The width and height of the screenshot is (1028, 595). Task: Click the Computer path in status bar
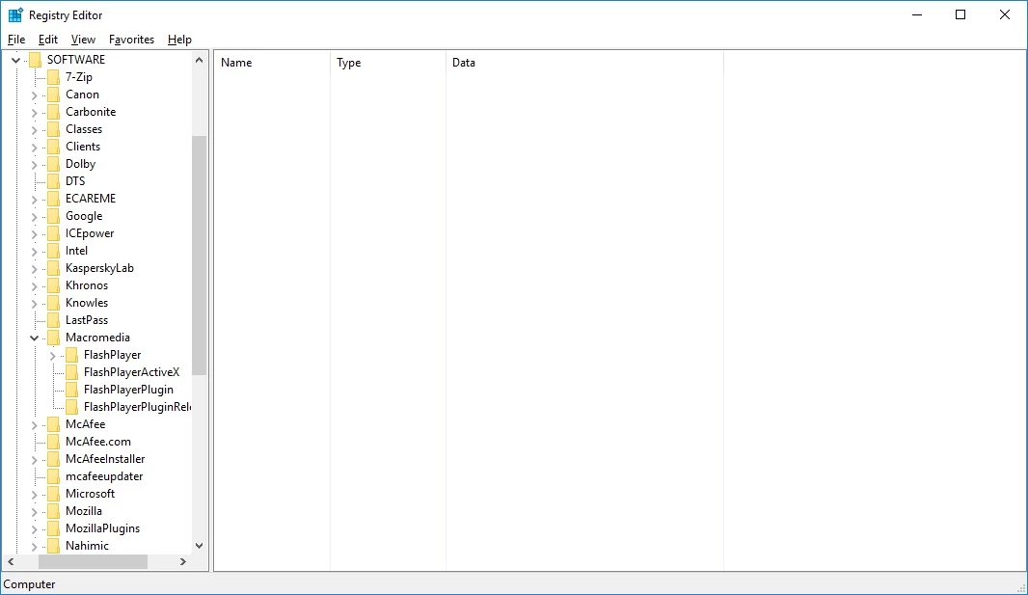click(x=30, y=584)
